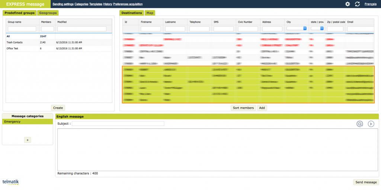Click the telmatik logo
This screenshot has height=196, width=381.
pos(10,182)
